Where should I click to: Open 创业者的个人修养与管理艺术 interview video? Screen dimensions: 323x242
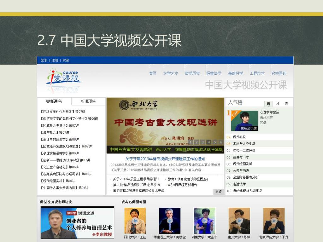(x=78, y=223)
